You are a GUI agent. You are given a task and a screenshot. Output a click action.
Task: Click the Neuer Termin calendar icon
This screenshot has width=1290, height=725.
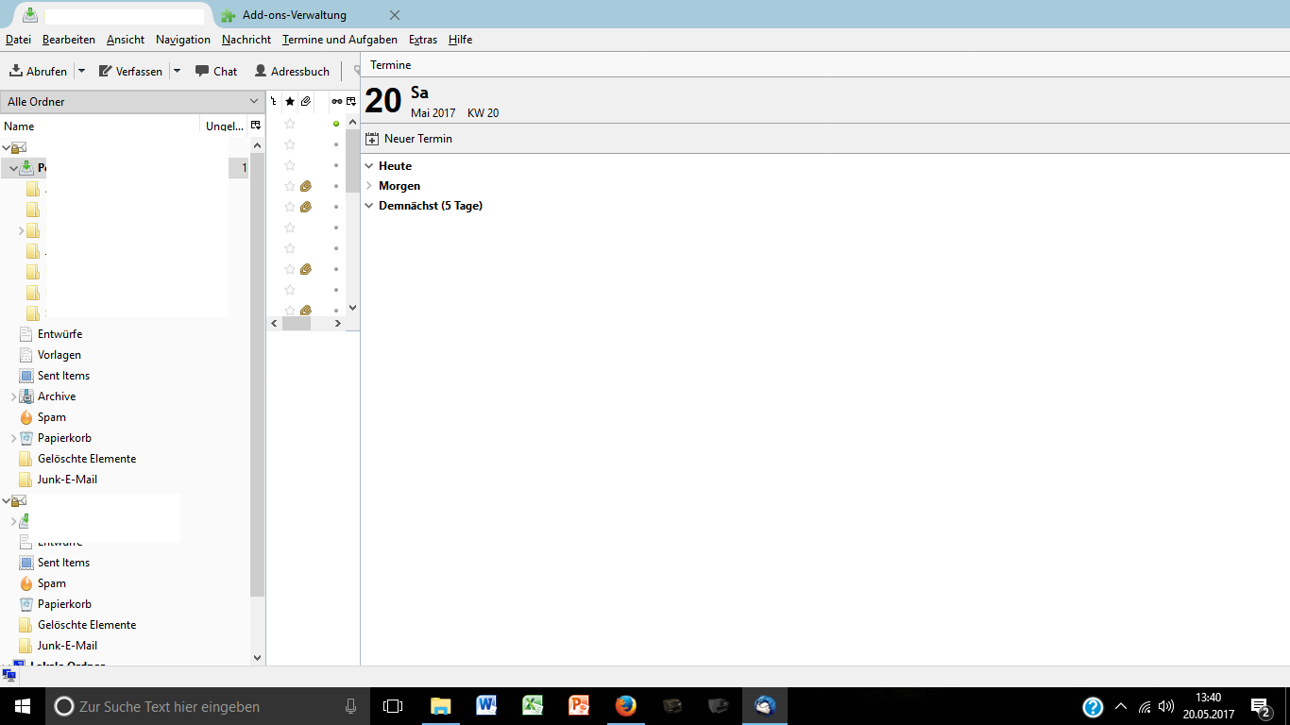[x=372, y=139]
